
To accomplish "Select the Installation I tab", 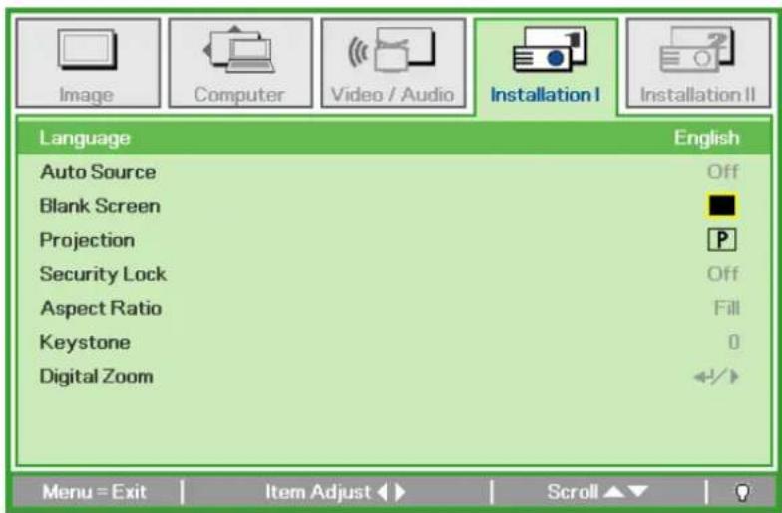I will (x=547, y=66).
